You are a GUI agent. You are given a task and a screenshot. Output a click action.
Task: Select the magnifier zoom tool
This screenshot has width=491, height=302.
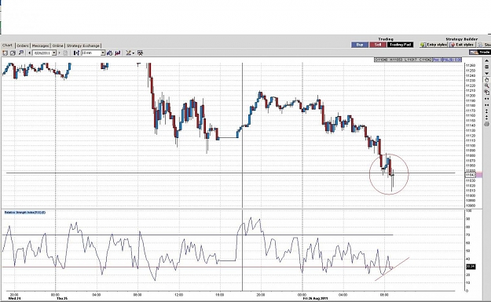click(487, 86)
